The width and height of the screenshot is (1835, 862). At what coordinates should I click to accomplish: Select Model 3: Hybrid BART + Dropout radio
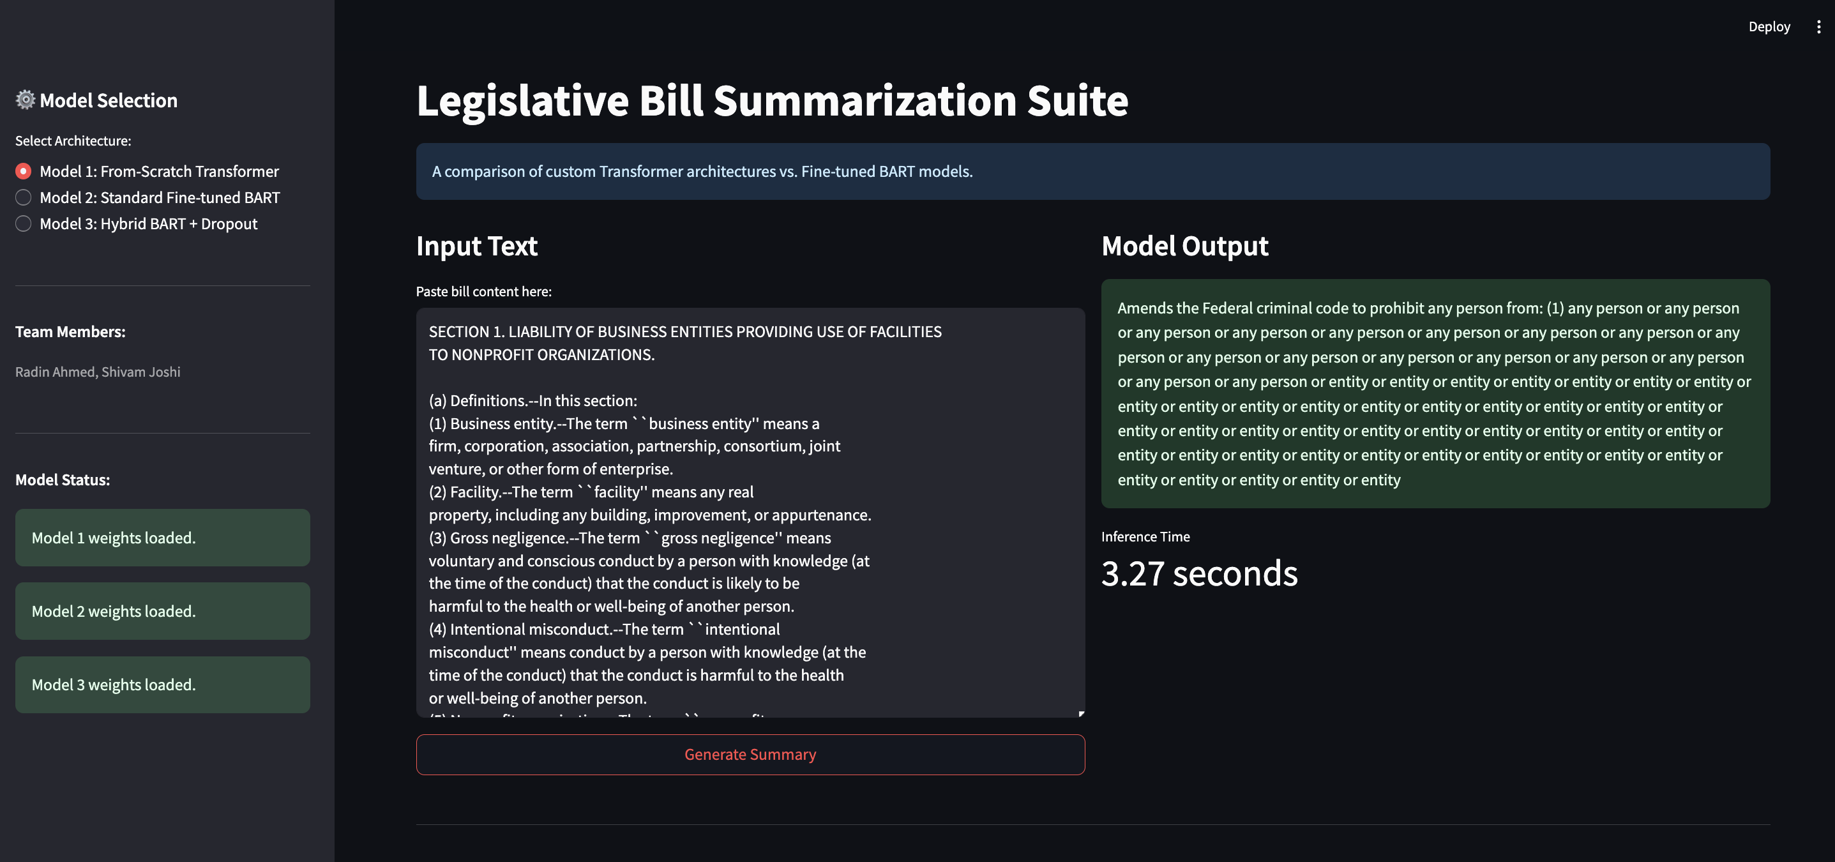click(x=24, y=223)
